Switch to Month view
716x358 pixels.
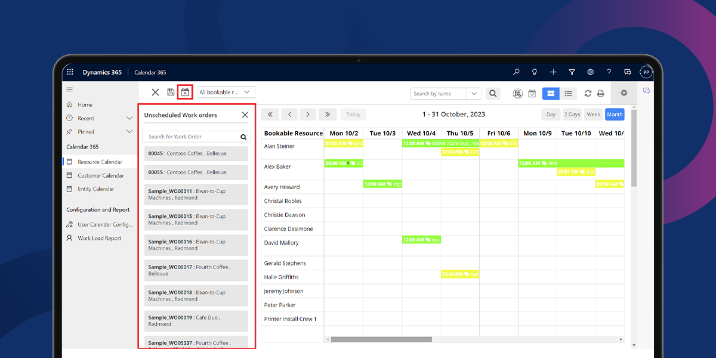[615, 114]
